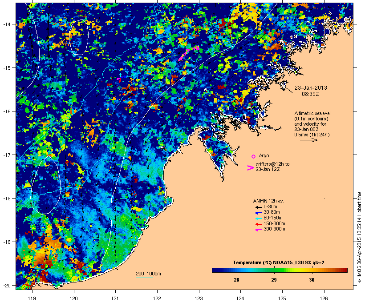The image size is (365, 302).
Task: Click the Altimetric sealevel caption
Action: pyautogui.click(x=312, y=124)
